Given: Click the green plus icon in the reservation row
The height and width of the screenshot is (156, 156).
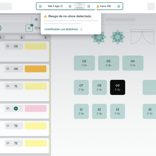Looking at the screenshot, I should [x=16, y=108].
